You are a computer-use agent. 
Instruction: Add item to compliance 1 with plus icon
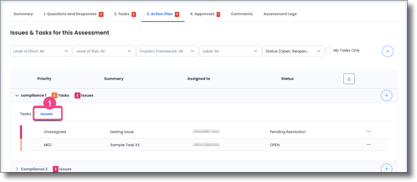pyautogui.click(x=386, y=95)
